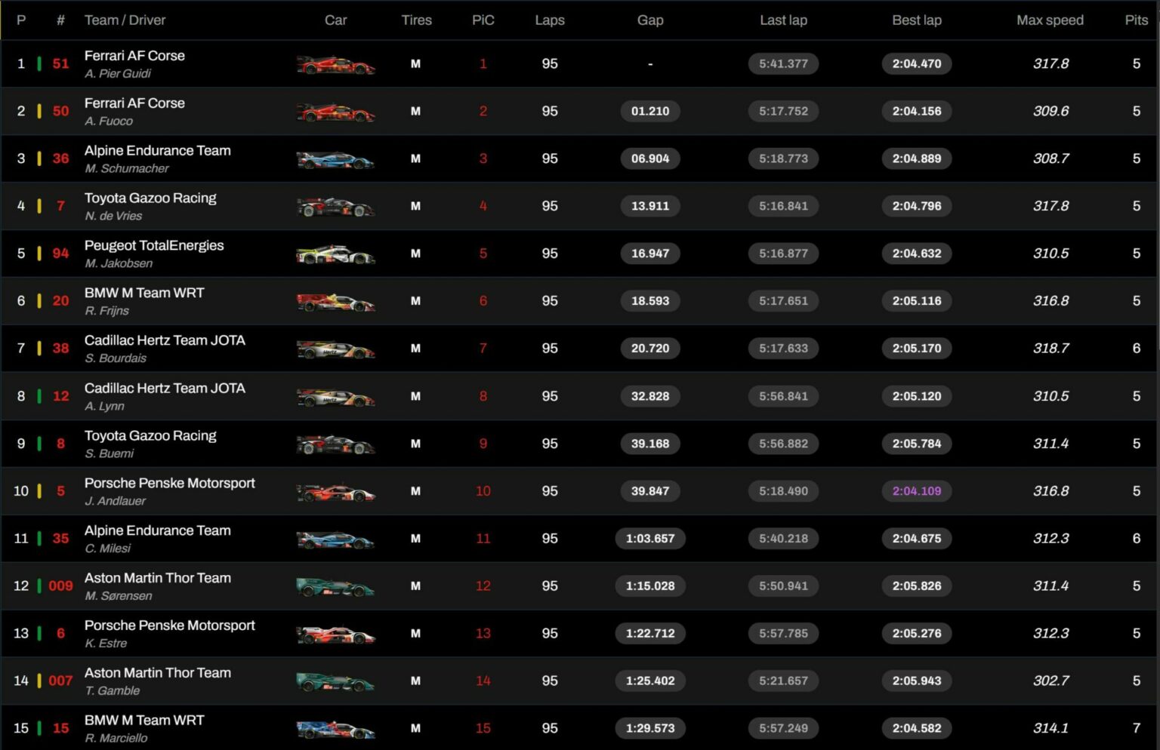Viewport: 1160px width, 750px height.
Task: Click best lap time '2:04.582'
Action: pos(917,729)
